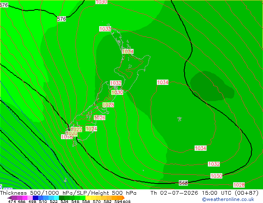The height and width of the screenshot is (203, 263).
Task: Click the '568' height contour label
Action: (x=183, y=183)
